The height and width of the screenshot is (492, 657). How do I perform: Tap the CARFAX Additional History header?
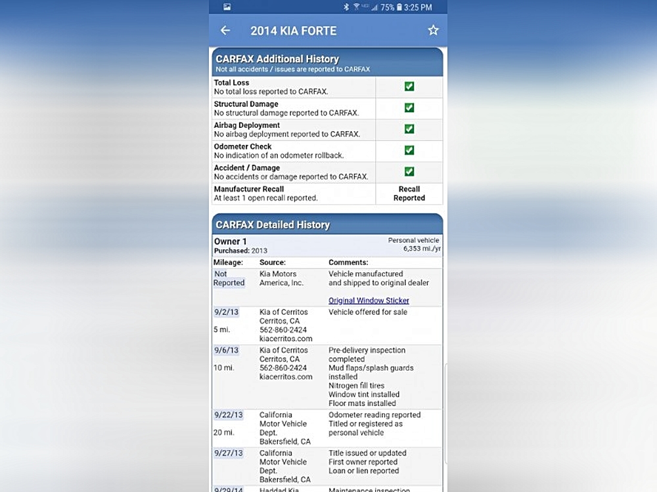tap(327, 62)
